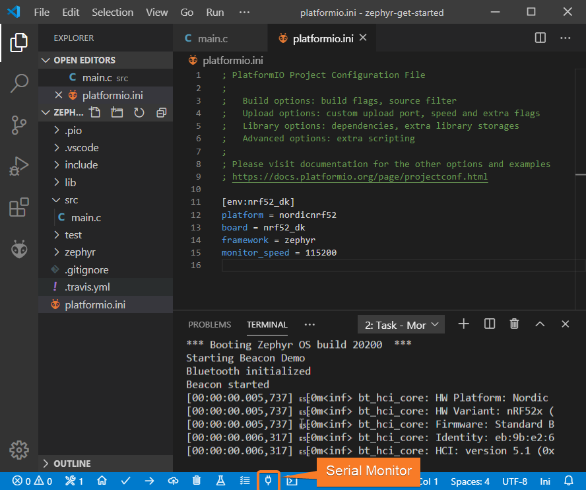
Task: Split the terminal panel
Action: 489,324
